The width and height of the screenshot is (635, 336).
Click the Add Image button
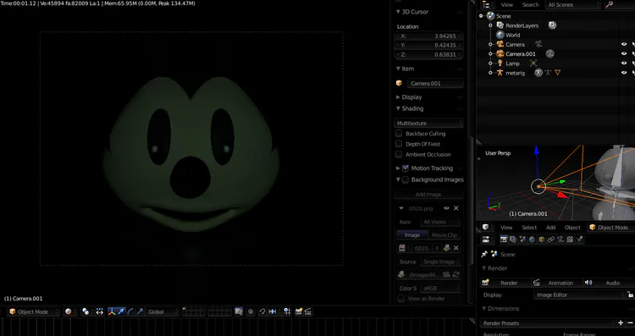[428, 195]
